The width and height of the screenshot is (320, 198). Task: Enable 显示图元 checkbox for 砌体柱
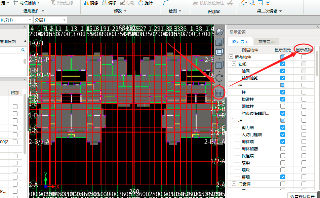point(283,106)
